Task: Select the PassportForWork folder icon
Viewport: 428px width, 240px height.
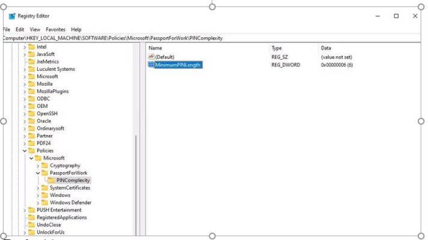Action: pyautogui.click(x=44, y=173)
